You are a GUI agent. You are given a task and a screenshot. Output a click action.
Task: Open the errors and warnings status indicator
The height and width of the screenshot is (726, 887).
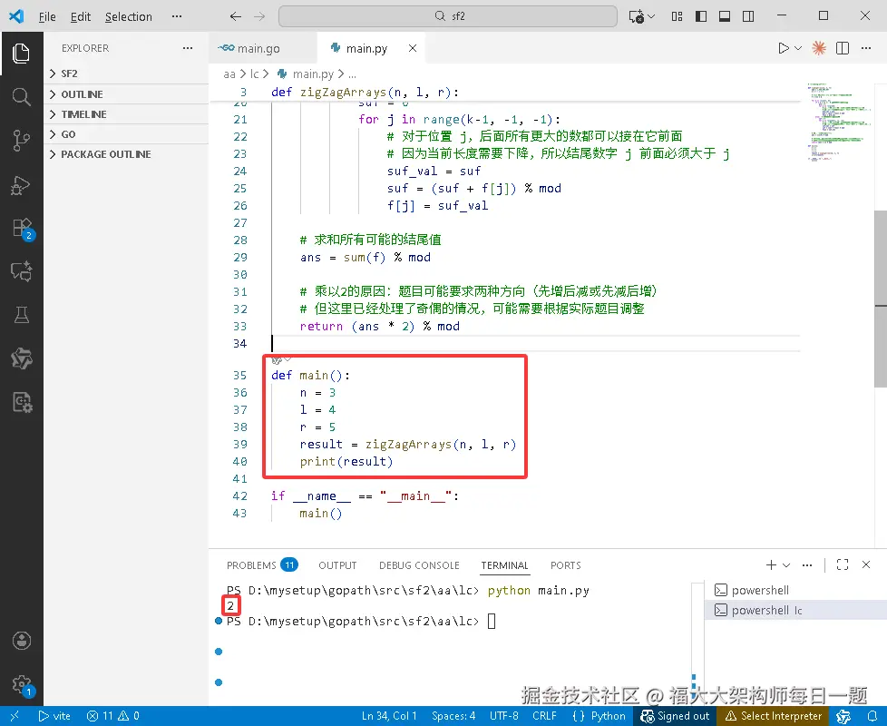(113, 716)
